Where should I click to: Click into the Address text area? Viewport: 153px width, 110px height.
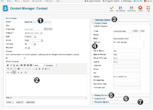click(128, 45)
